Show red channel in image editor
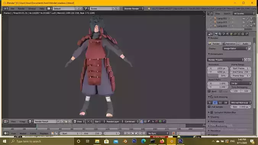The image size is (258, 145). click(156, 121)
